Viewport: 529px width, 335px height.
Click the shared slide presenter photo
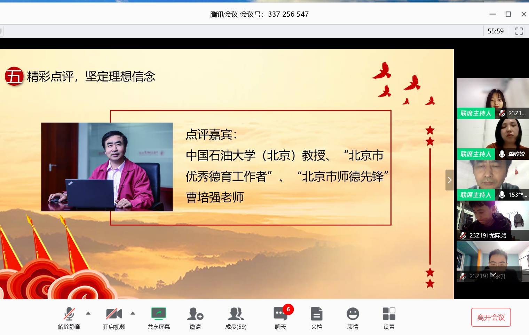coord(107,167)
